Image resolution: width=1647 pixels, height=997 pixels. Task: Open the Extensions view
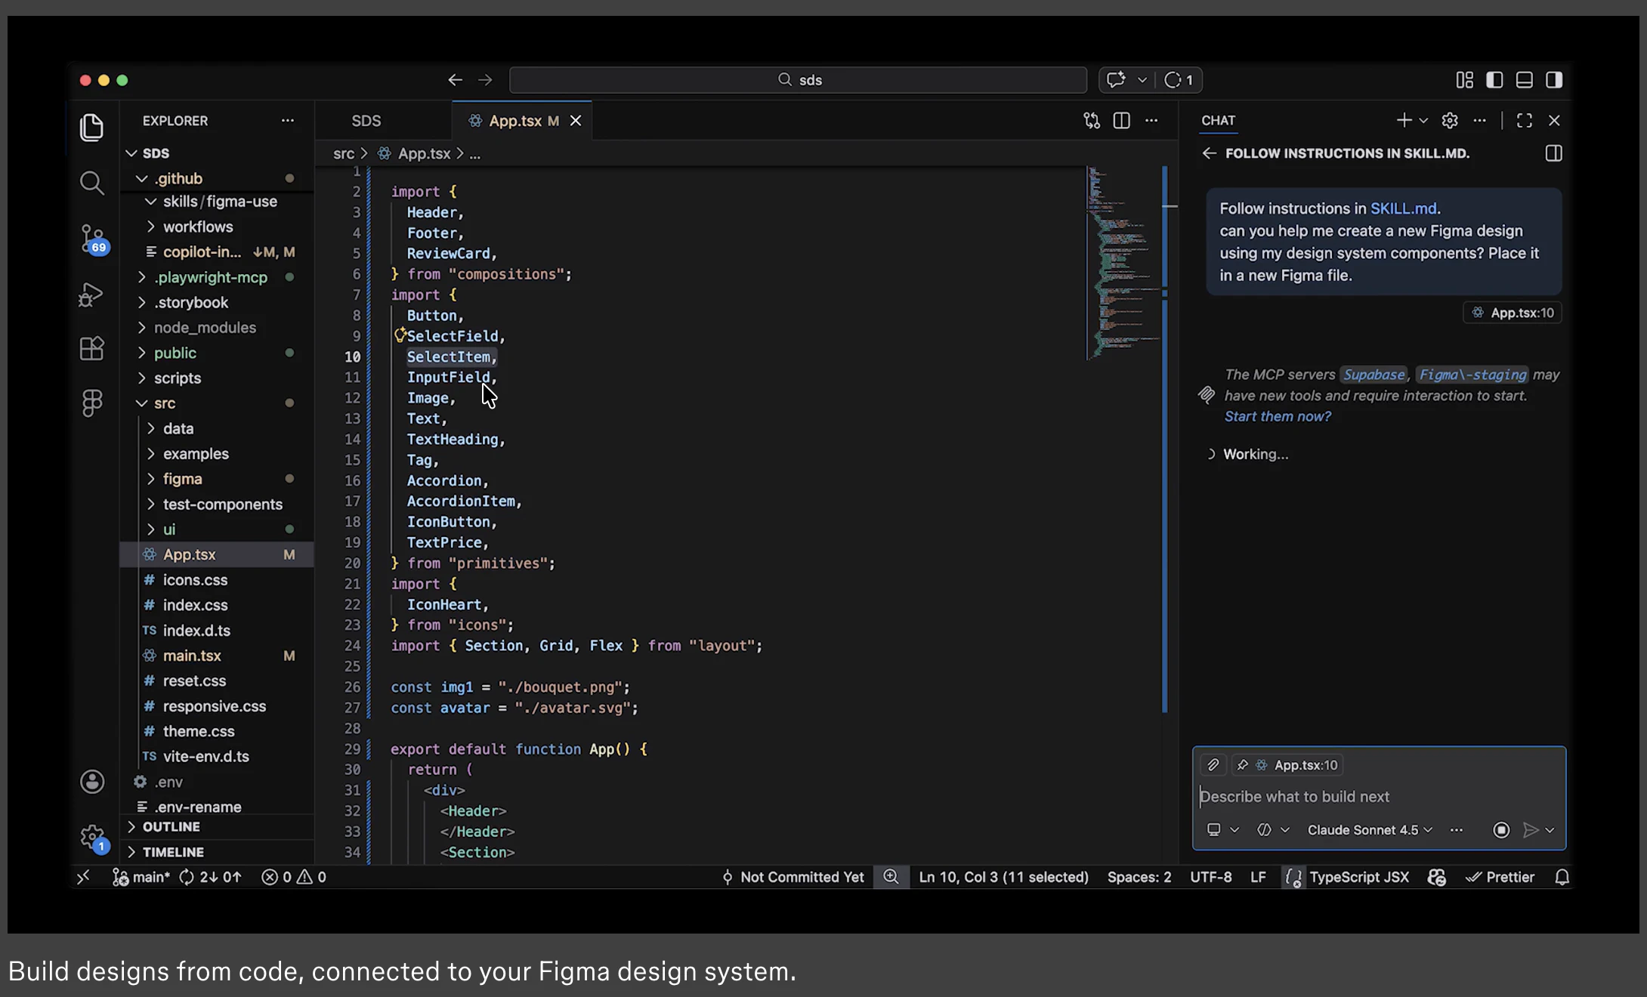pyautogui.click(x=91, y=348)
